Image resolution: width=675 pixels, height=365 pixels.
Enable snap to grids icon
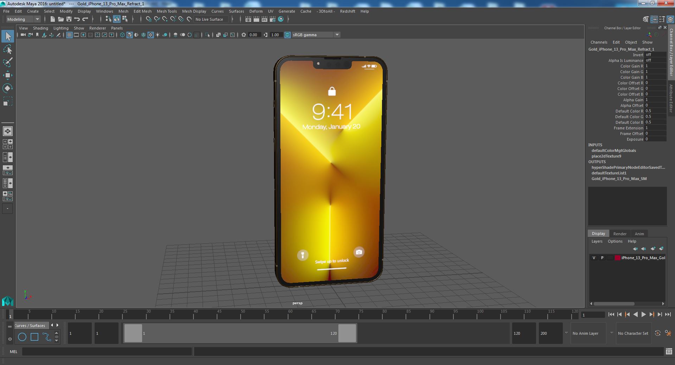point(148,19)
